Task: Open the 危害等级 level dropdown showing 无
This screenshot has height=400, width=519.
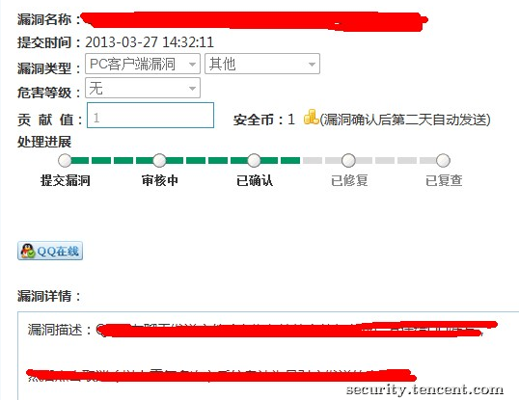Action: coord(143,88)
